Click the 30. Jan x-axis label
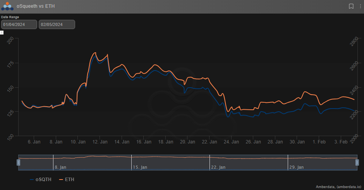Viewport: 364px width, 190px height. [297, 142]
